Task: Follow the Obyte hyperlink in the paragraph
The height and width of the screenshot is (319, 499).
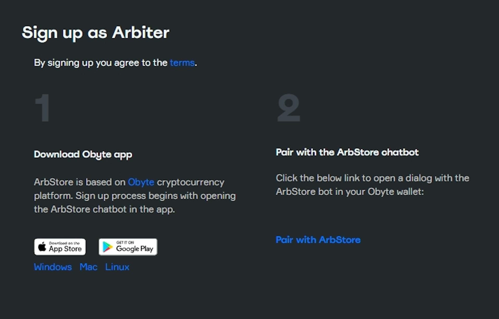Action: point(141,182)
